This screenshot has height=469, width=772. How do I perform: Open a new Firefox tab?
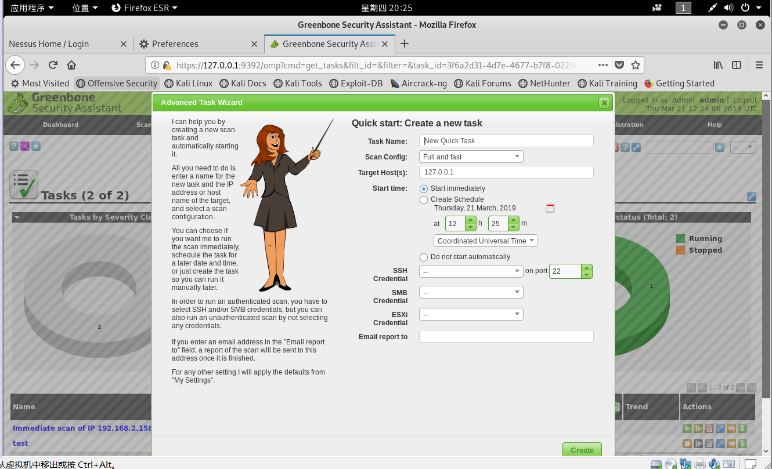(x=405, y=44)
